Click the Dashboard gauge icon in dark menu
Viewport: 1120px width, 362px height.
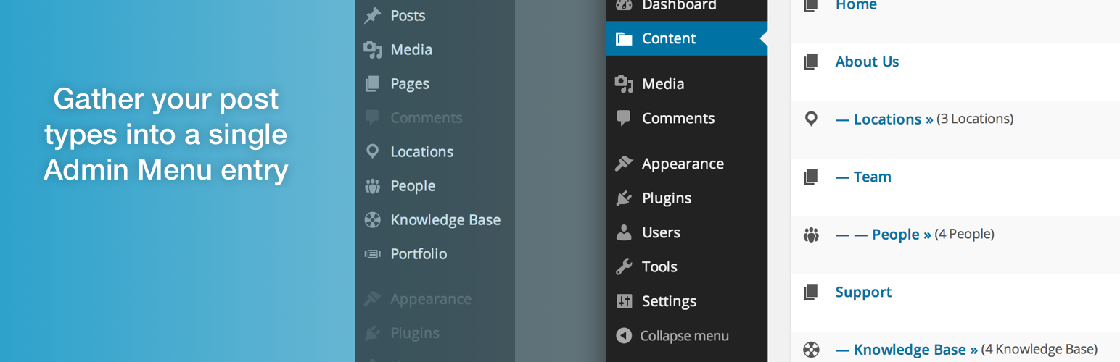point(624,4)
